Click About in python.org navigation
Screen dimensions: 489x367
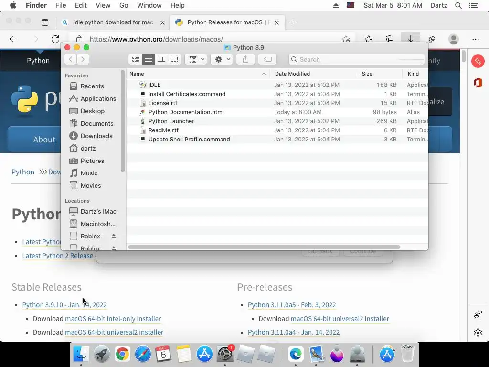click(x=44, y=140)
